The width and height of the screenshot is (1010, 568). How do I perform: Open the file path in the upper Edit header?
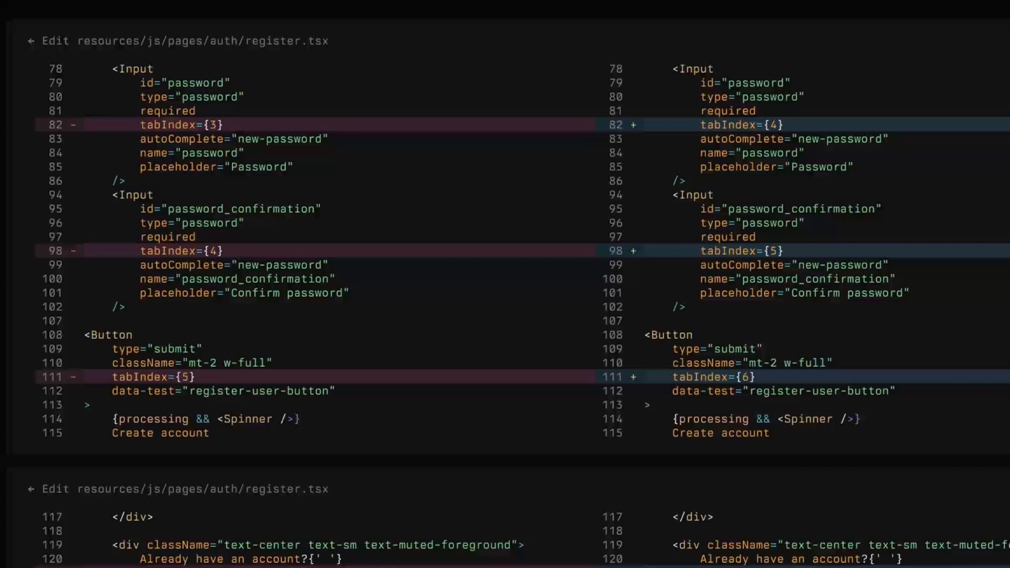[203, 41]
